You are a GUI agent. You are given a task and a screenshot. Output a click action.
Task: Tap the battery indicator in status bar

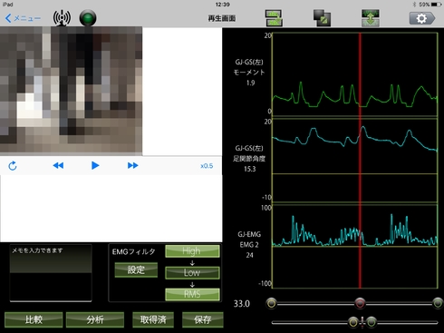point(437,5)
